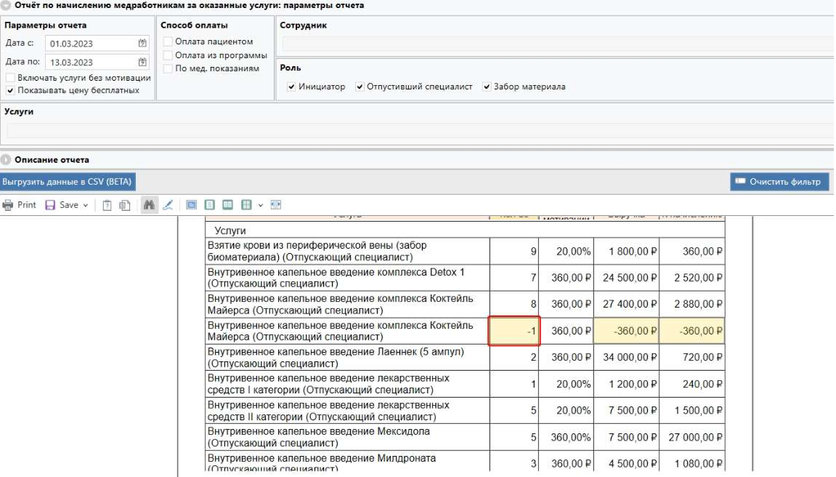This screenshot has width=836, height=477.
Task: Click the Save icon in report toolbar
Action: 50,205
